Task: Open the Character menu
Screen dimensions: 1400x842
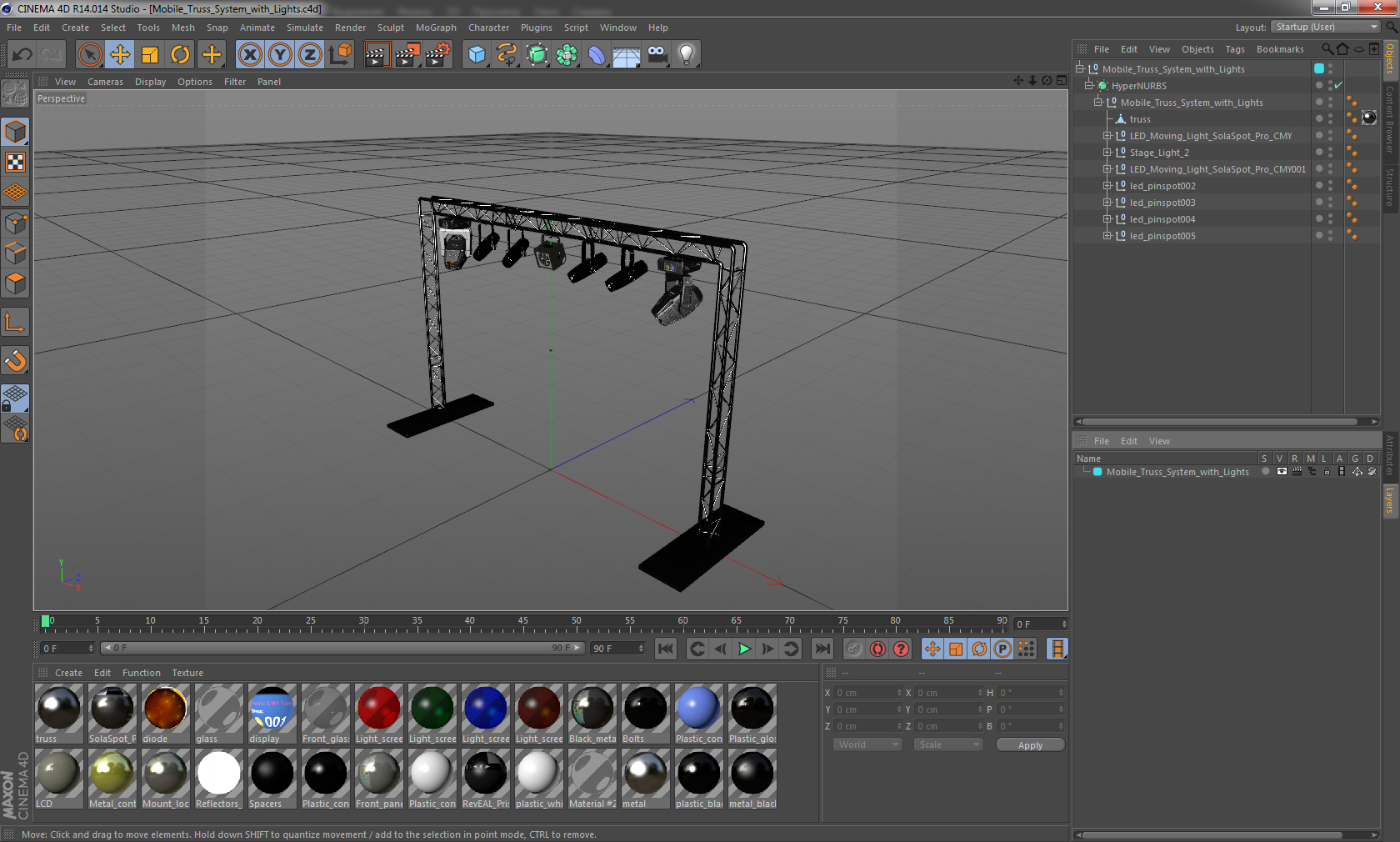Action: click(x=488, y=28)
